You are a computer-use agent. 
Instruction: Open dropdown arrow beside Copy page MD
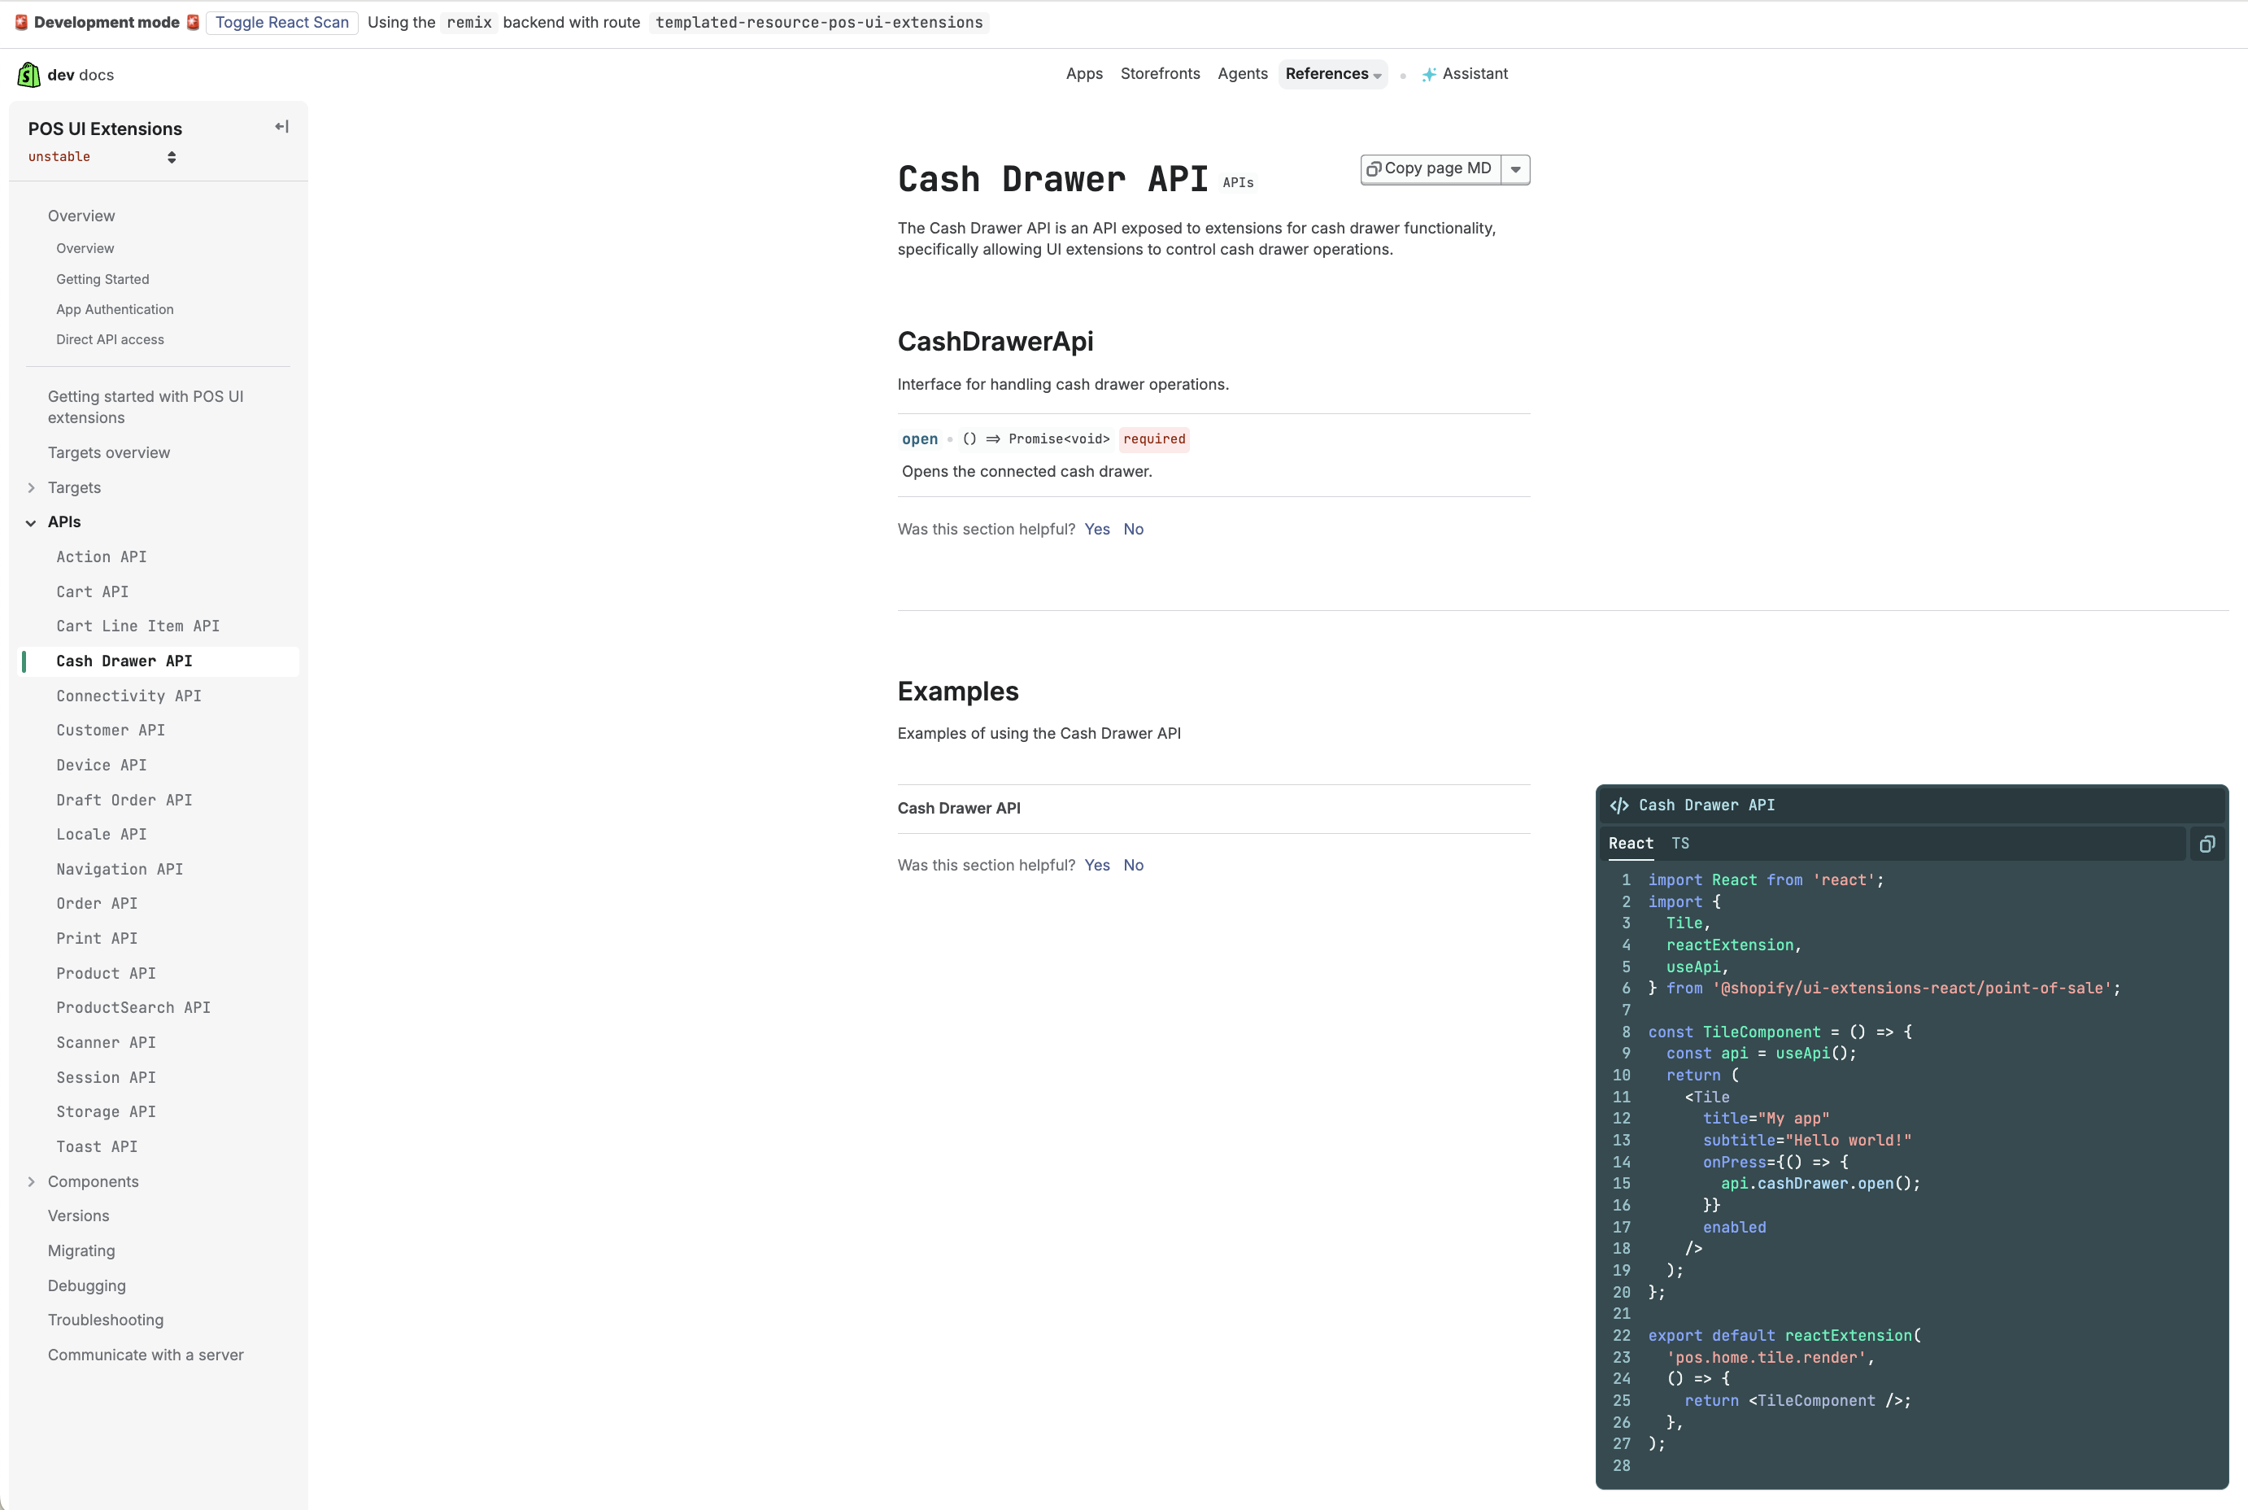point(1515,169)
